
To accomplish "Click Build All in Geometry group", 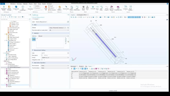I will pyautogui.click(x=46, y=8).
